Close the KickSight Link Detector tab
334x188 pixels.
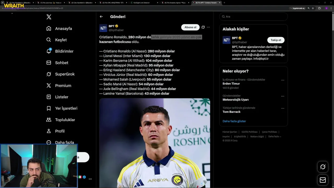tap(158, 3)
